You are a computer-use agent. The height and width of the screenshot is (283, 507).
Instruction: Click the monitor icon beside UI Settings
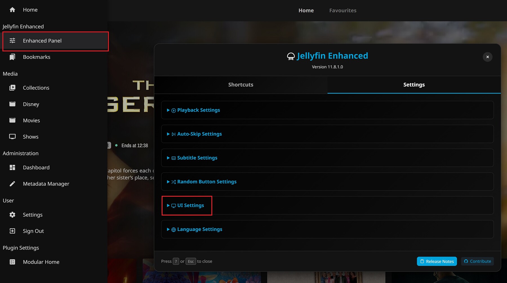click(x=174, y=206)
